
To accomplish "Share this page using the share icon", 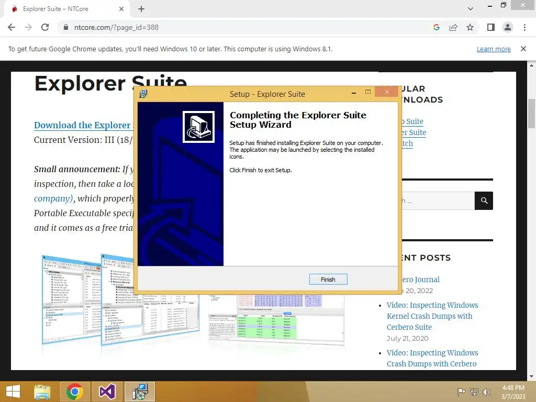I will point(453,27).
